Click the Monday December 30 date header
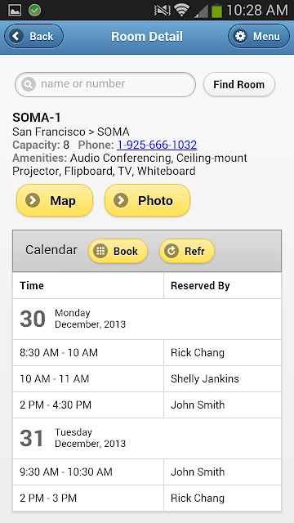This screenshot has width=294, height=523. pos(147,319)
